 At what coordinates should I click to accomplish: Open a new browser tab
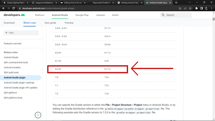176,3
